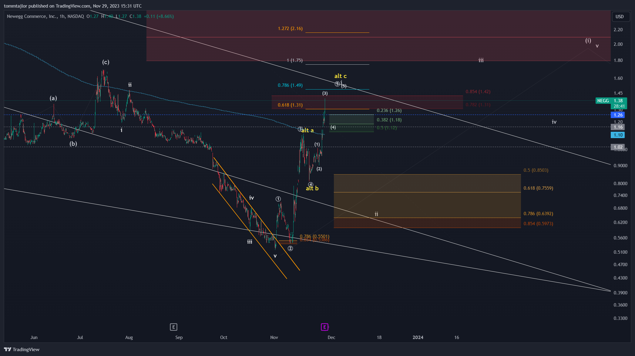Select the 0.618 (0.7559) retracement label
Viewport: 635px width, 356px height.
[x=538, y=188]
